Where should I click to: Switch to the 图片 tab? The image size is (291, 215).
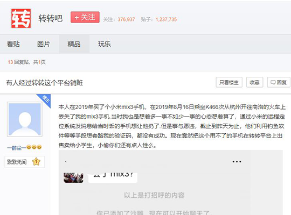pos(44,44)
